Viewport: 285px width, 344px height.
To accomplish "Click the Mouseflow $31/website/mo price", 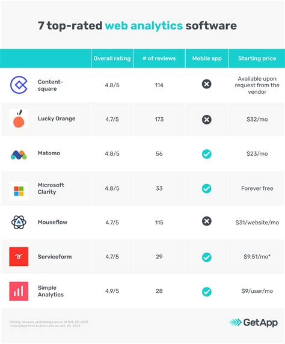I will 257,223.
